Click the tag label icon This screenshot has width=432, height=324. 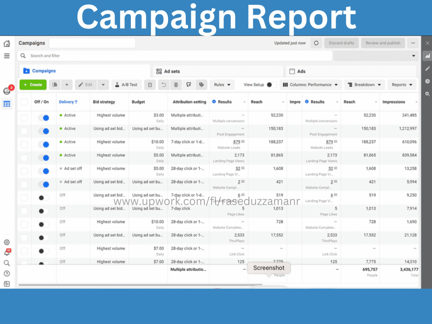[201, 85]
